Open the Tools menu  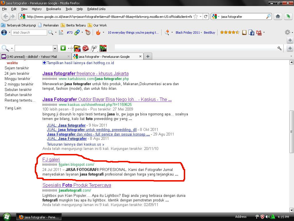click(69, 9)
